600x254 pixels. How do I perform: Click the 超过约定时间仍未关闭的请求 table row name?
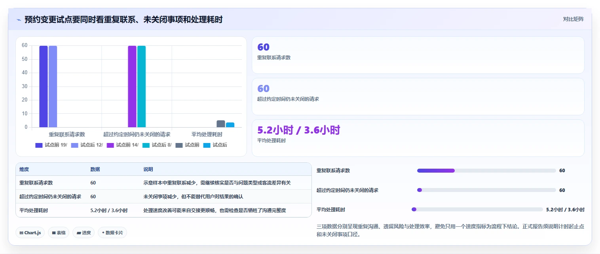coord(50,197)
